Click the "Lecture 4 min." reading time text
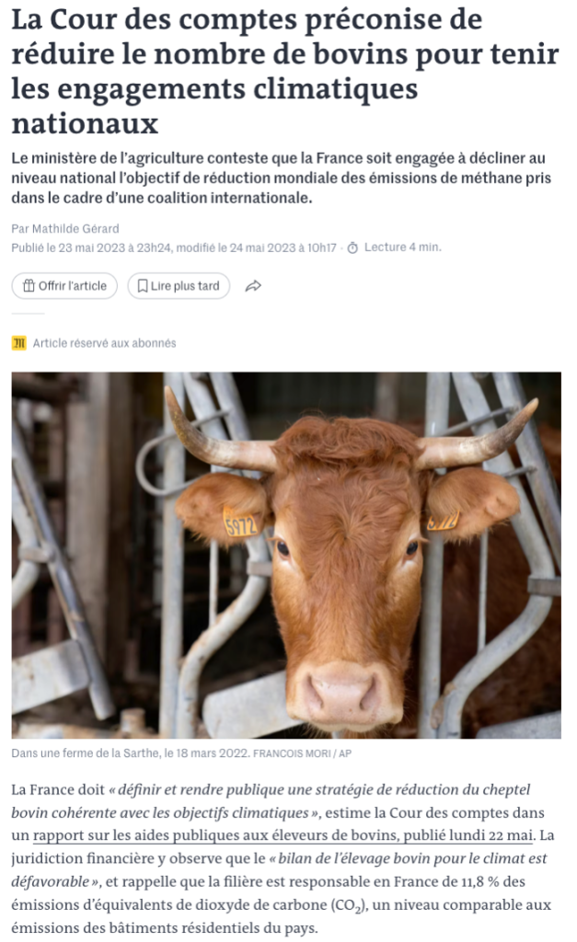 pyautogui.click(x=403, y=247)
